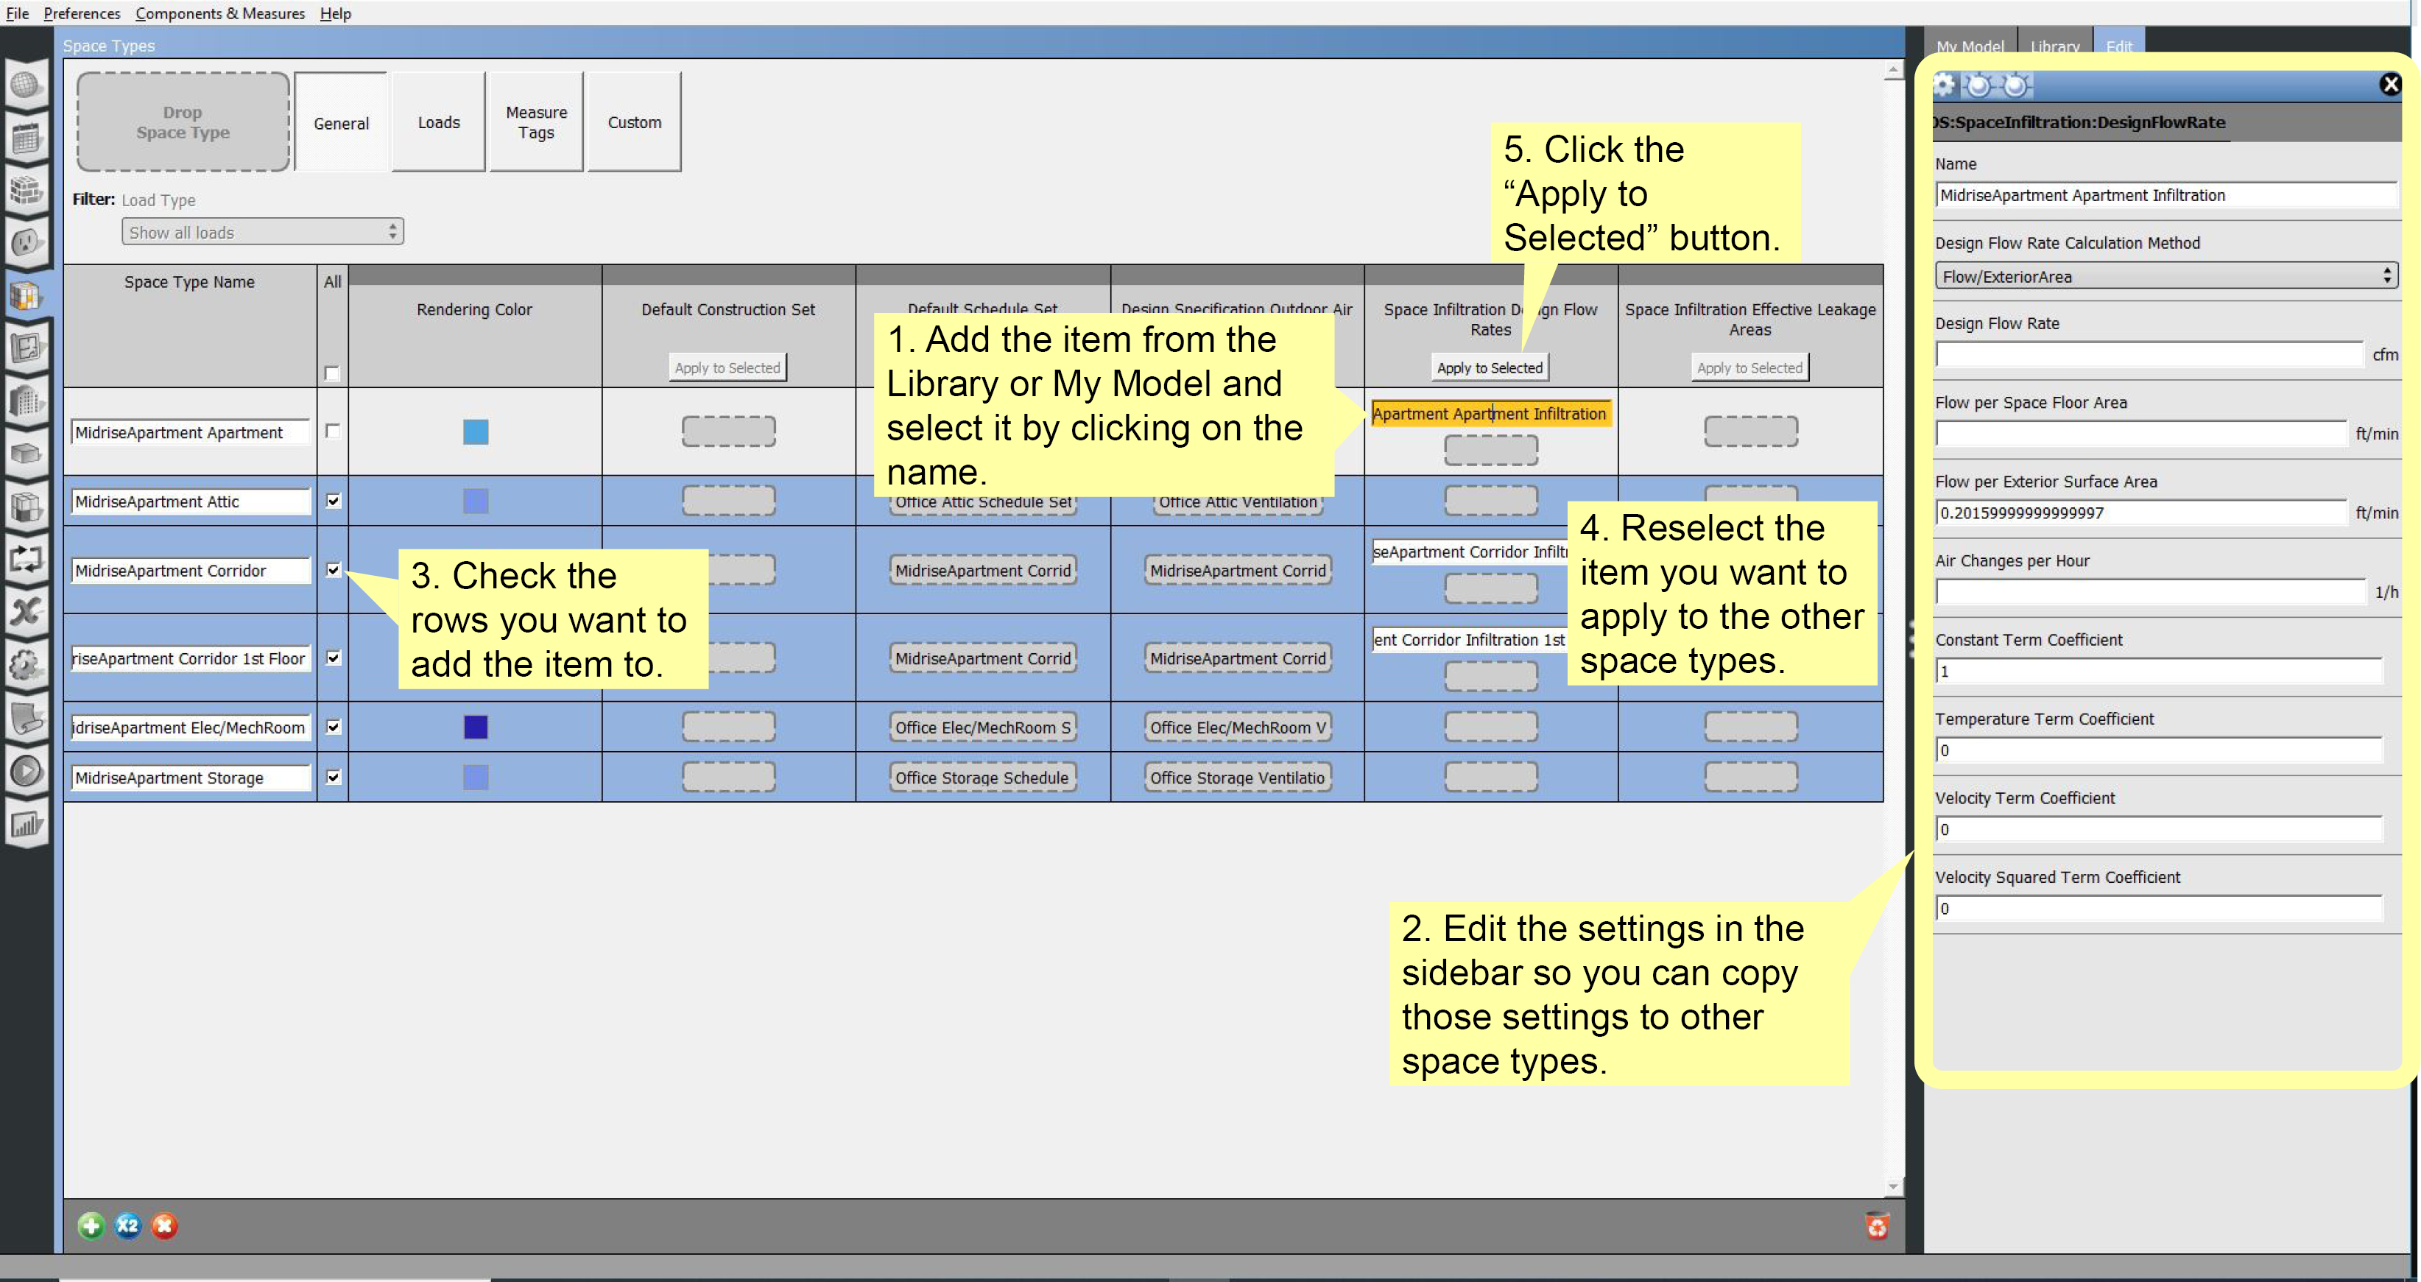The width and height of the screenshot is (2421, 1282).
Task: Click Apply to Selected under Default Construction Set
Action: pos(727,367)
